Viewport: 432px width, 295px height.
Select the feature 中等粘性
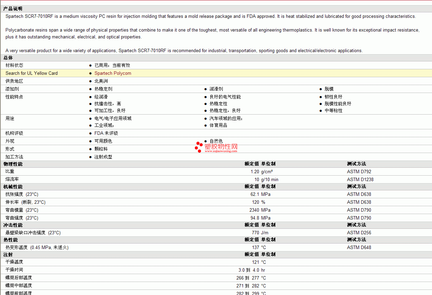(x=333, y=110)
